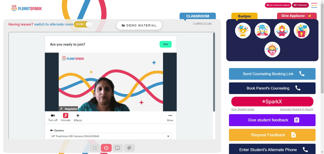Click the green Join button
This screenshot has width=324, height=154.
(x=166, y=44)
